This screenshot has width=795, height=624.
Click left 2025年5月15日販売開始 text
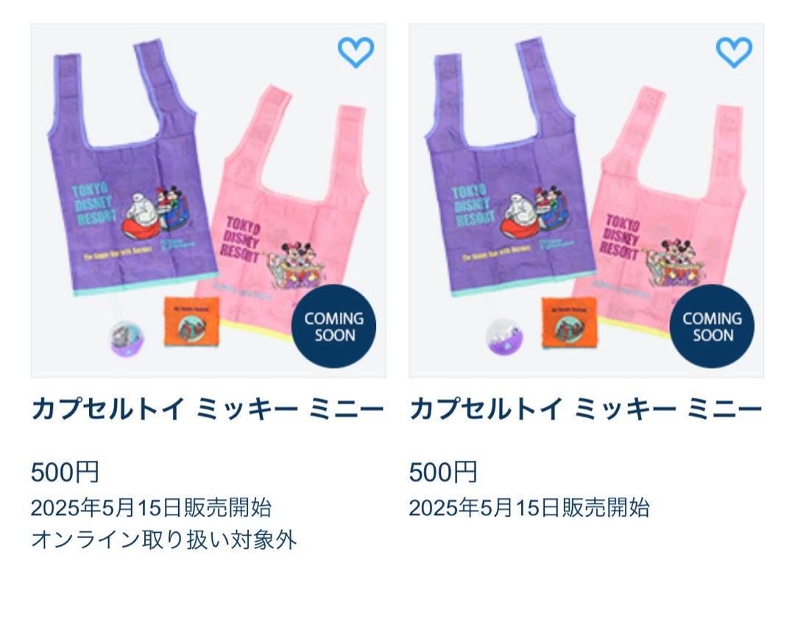pyautogui.click(x=151, y=508)
